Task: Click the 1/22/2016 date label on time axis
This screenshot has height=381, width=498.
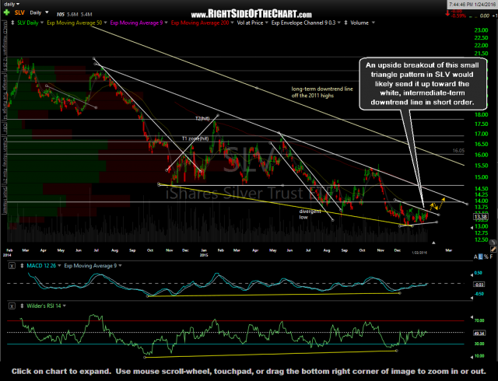Action: point(419,253)
